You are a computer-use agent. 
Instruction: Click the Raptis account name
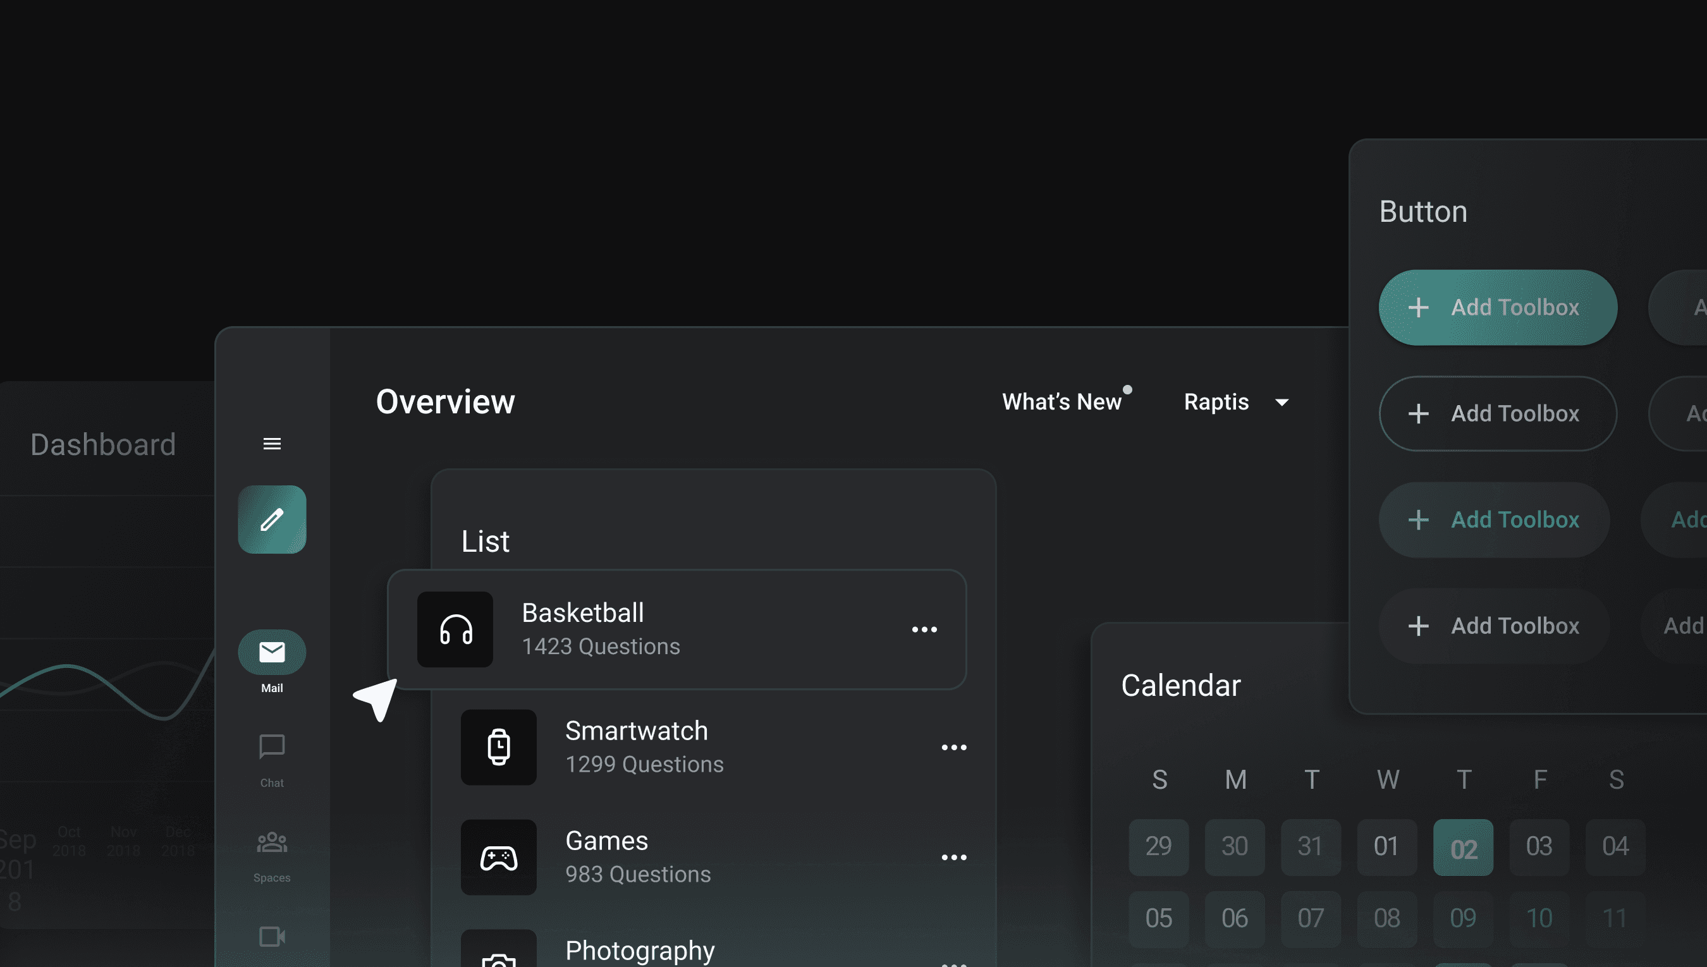(x=1216, y=402)
